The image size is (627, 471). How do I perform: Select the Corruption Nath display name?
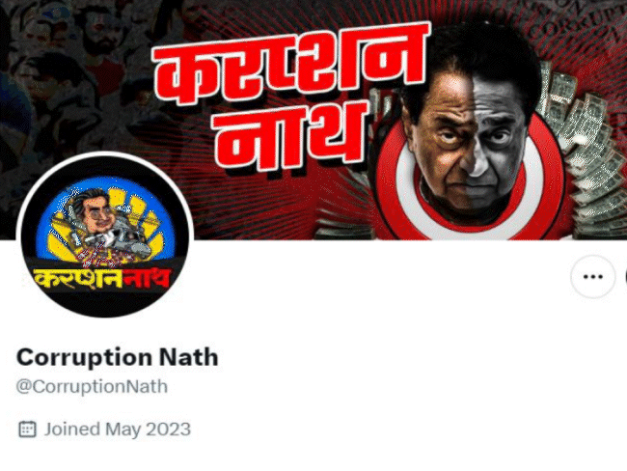117,357
